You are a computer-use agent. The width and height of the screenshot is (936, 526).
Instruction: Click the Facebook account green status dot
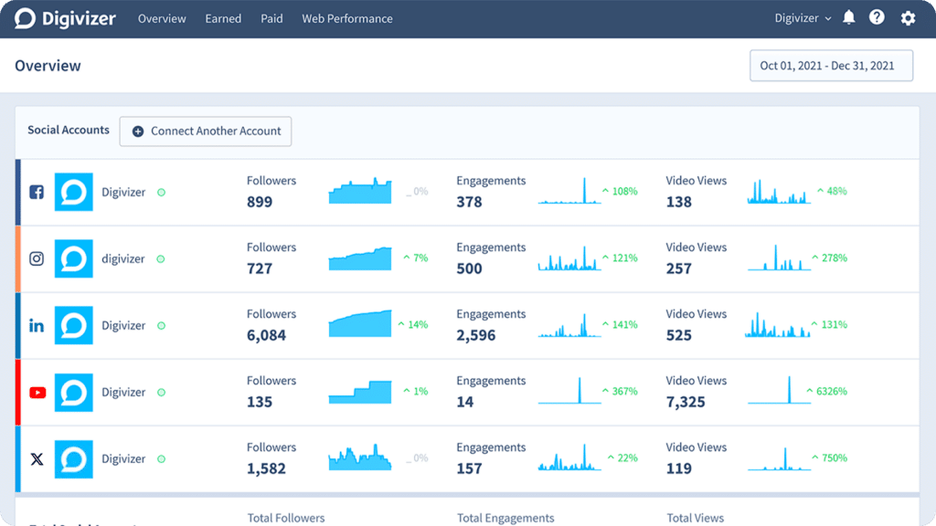click(161, 193)
